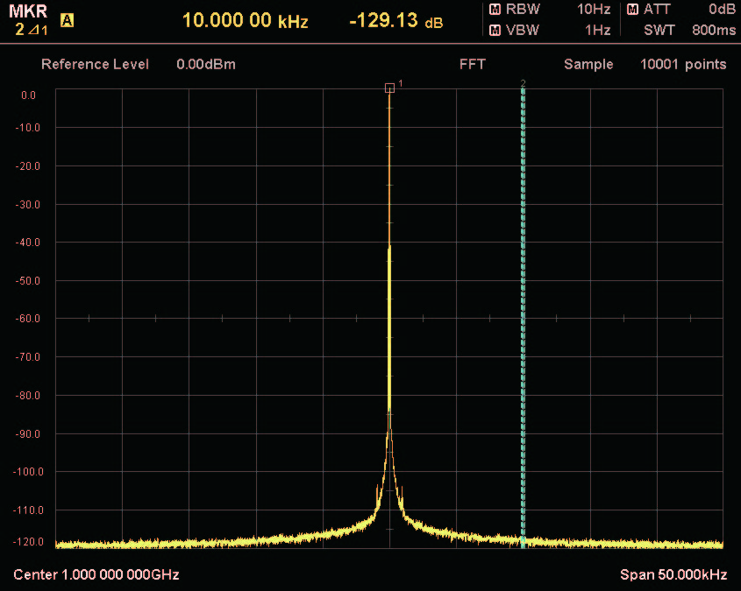The image size is (741, 591).
Task: Click the Center 1.000 000 000GHz field
Action: (x=96, y=574)
